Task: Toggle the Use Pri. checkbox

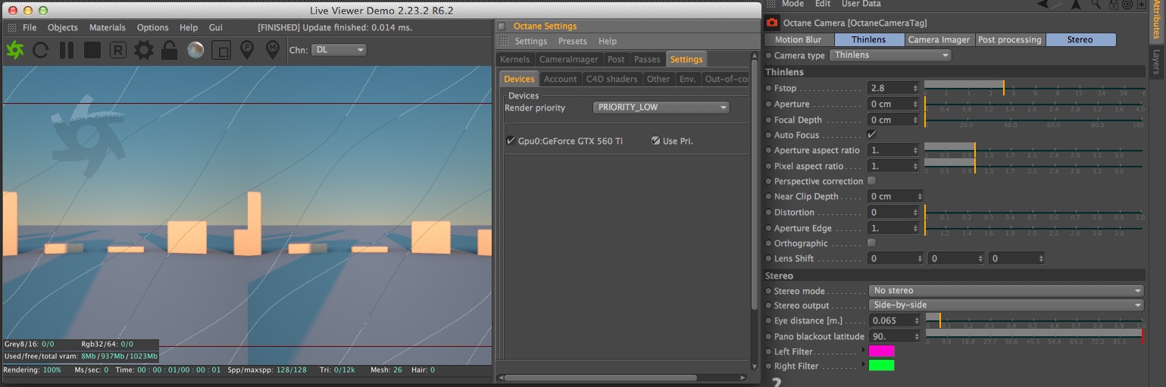Action: tap(655, 141)
